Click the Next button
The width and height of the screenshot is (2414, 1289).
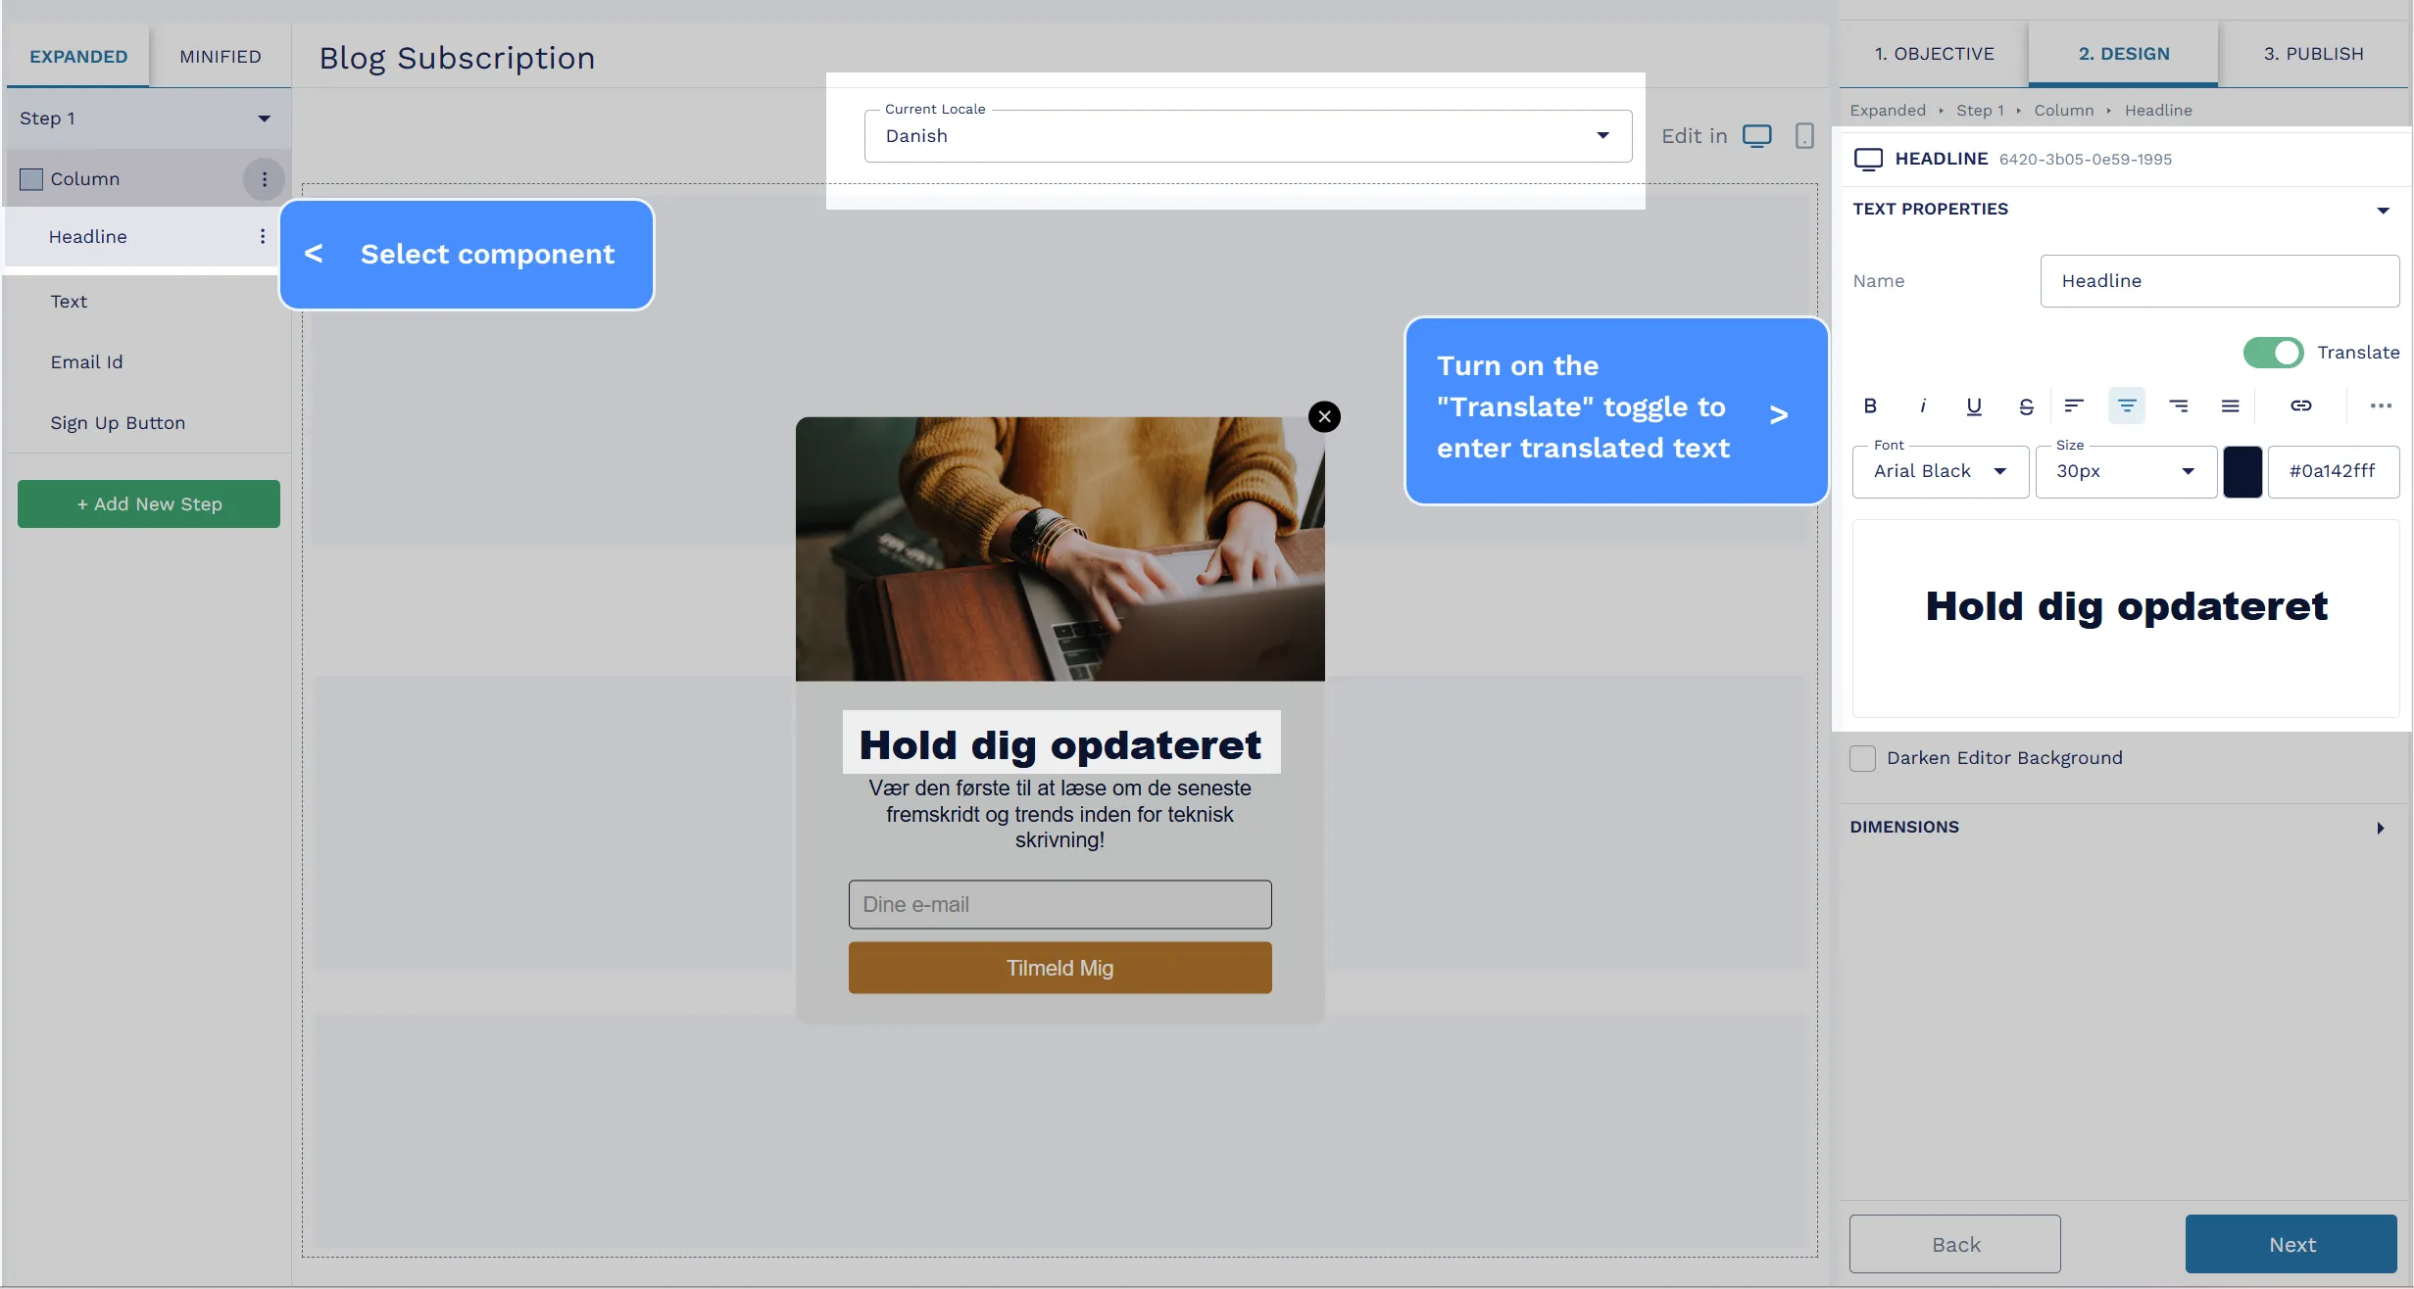tap(2294, 1243)
